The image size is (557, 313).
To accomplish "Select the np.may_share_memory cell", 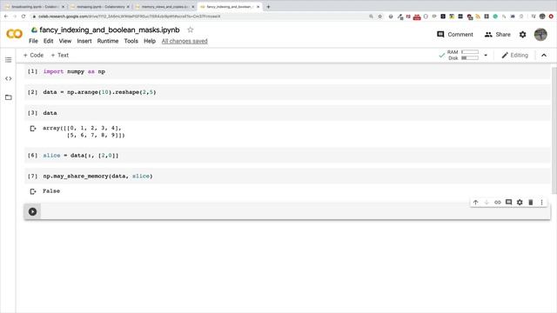I will coord(288,176).
